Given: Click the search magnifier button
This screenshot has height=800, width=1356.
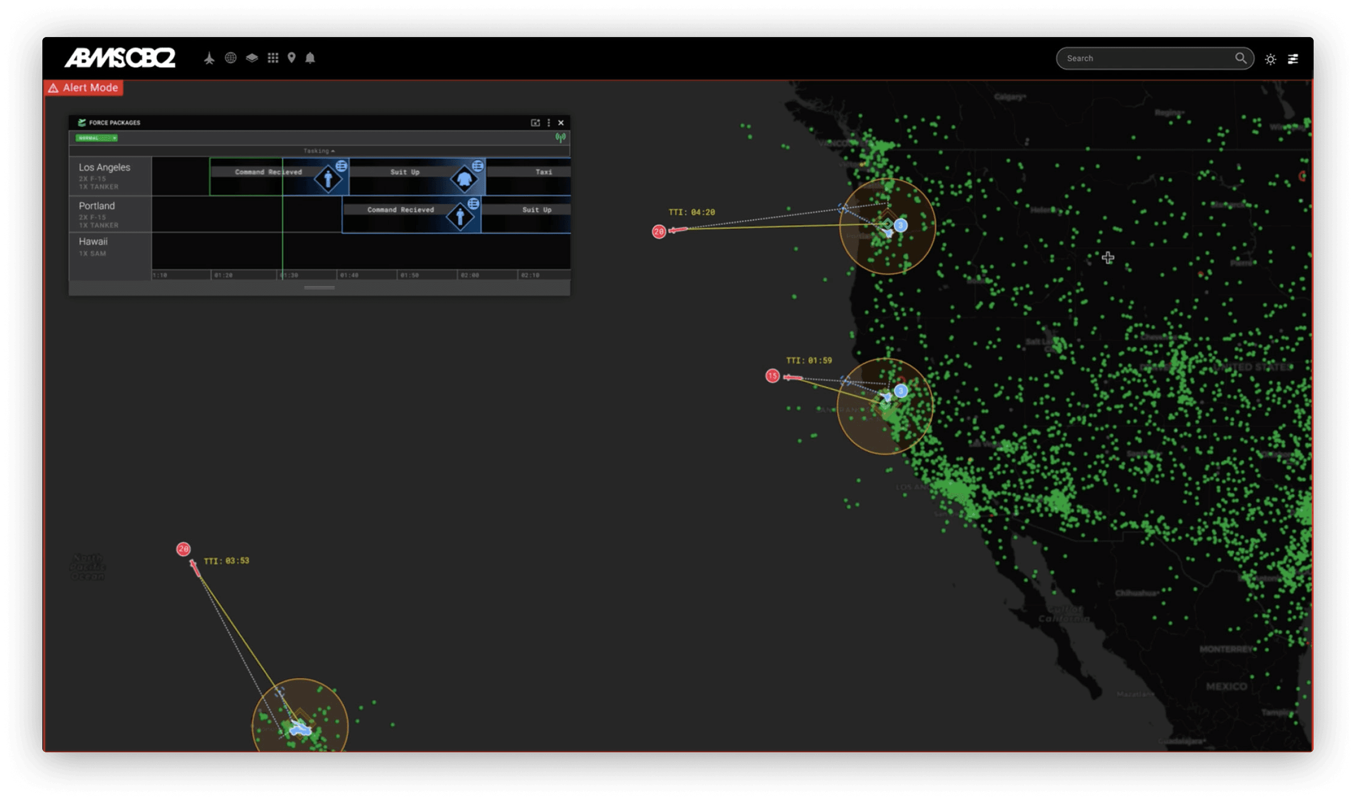Looking at the screenshot, I should coord(1242,58).
